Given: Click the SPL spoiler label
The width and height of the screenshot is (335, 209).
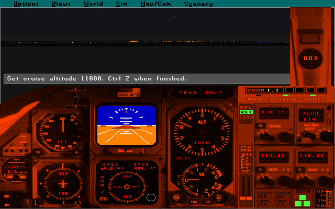Looking at the screenshot, I should tap(247, 107).
